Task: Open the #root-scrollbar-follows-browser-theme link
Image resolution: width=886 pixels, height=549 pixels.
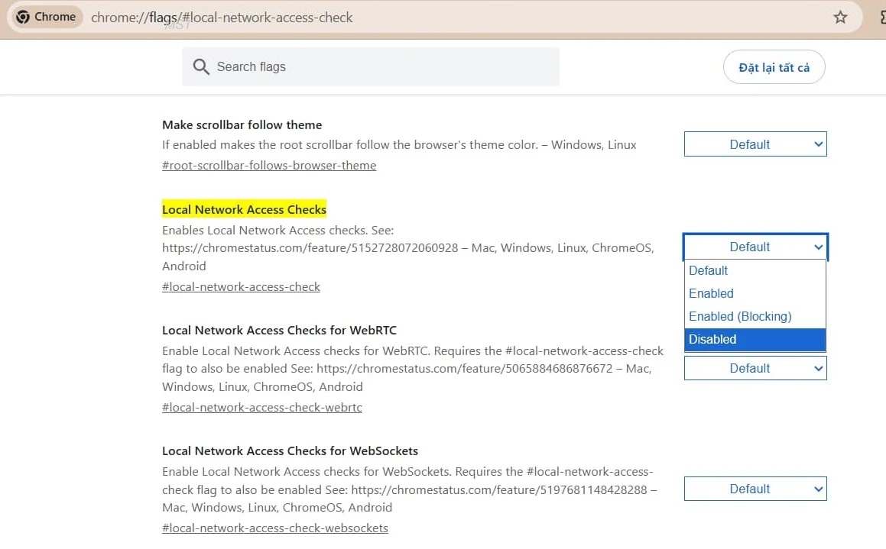Action: [269, 166]
